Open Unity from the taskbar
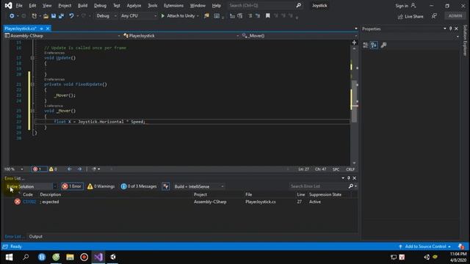Viewport: 470px width, 264px height. (x=112, y=257)
